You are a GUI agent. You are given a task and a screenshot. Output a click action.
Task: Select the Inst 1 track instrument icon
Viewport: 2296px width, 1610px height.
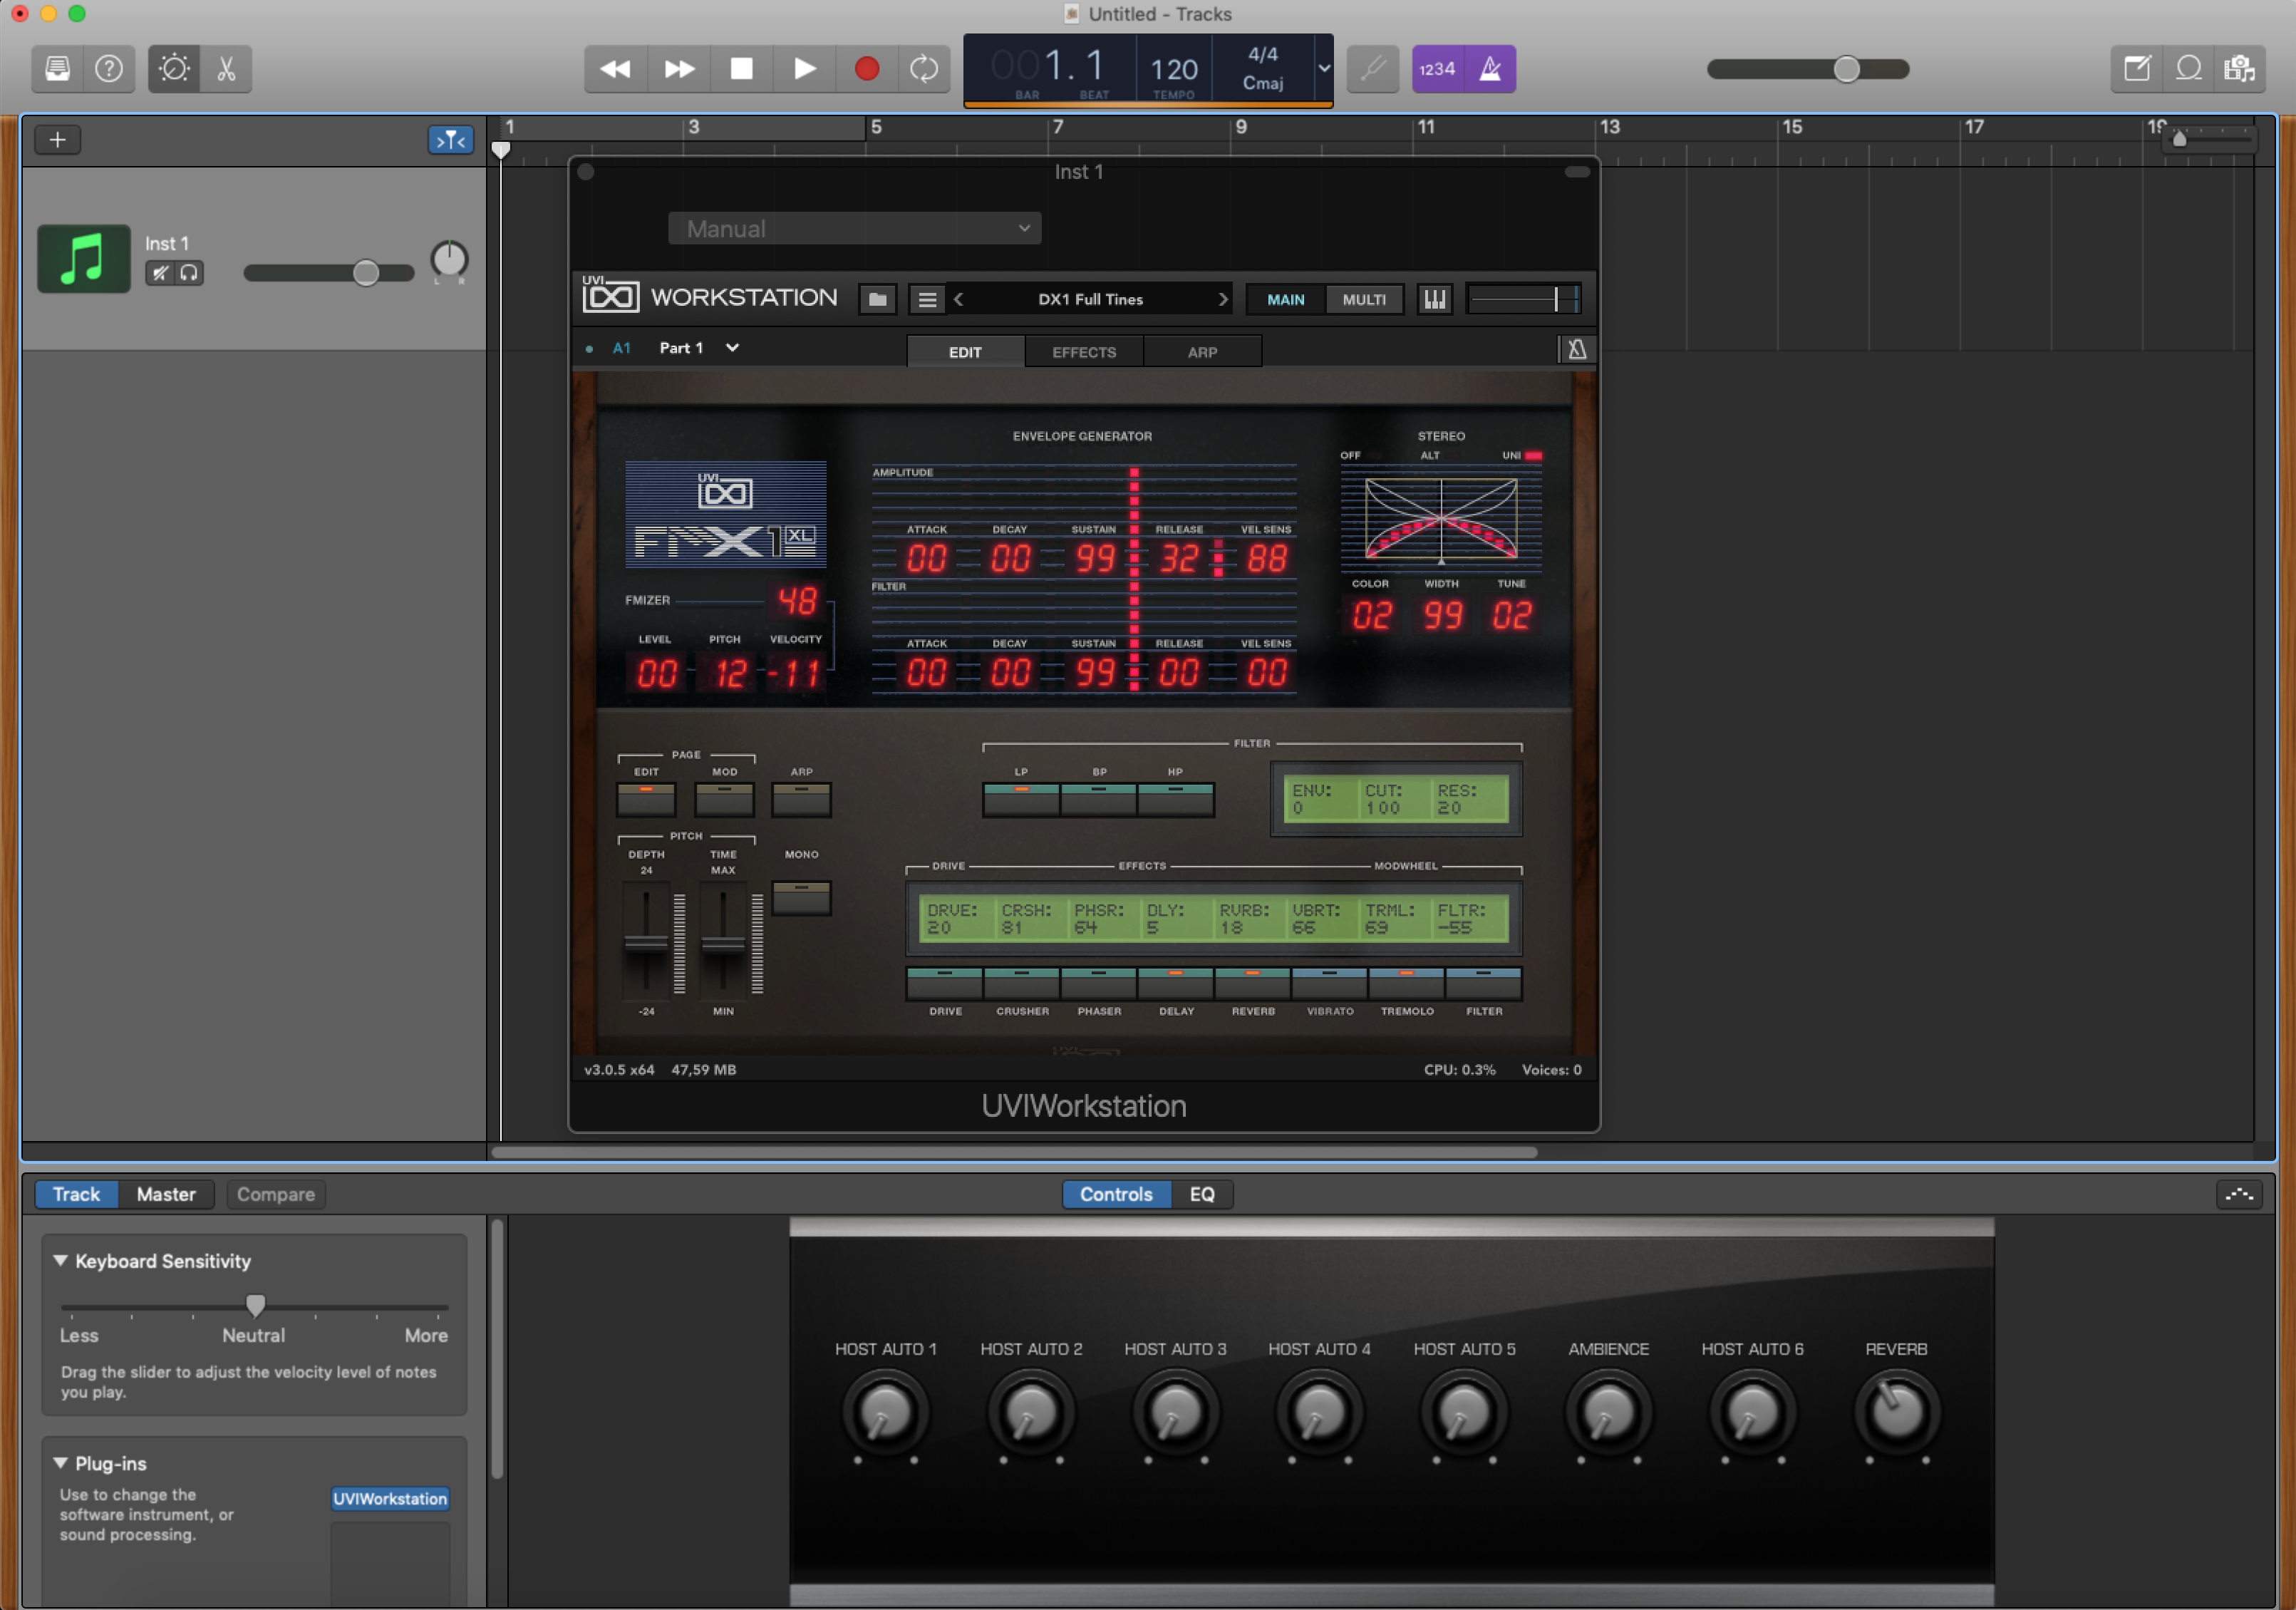84,258
